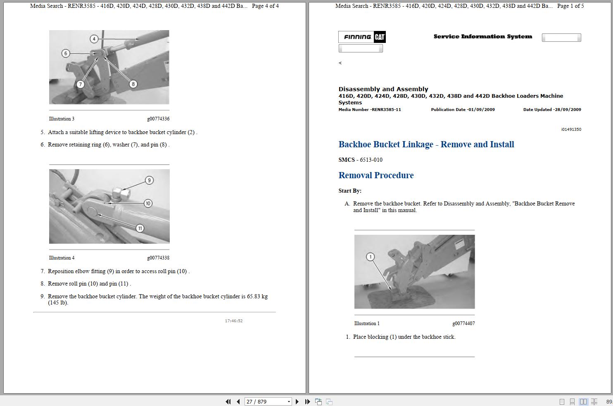Enable continuous facing pages layout

pos(595,401)
